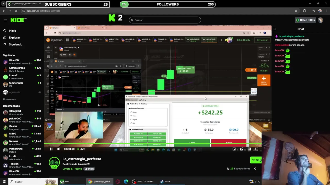Select Blitz mode in streamed trading window
330x185 pixels.
pos(133,123)
